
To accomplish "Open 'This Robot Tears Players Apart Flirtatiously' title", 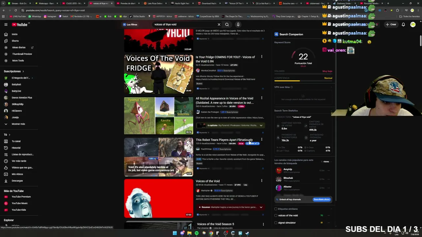I will (224, 140).
